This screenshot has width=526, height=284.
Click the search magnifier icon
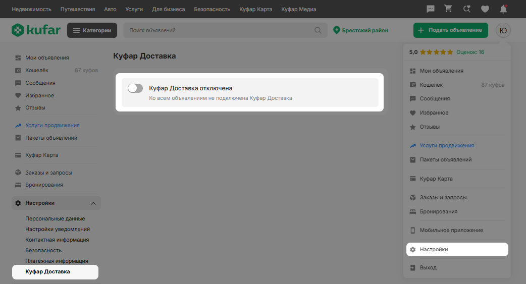[x=318, y=30]
